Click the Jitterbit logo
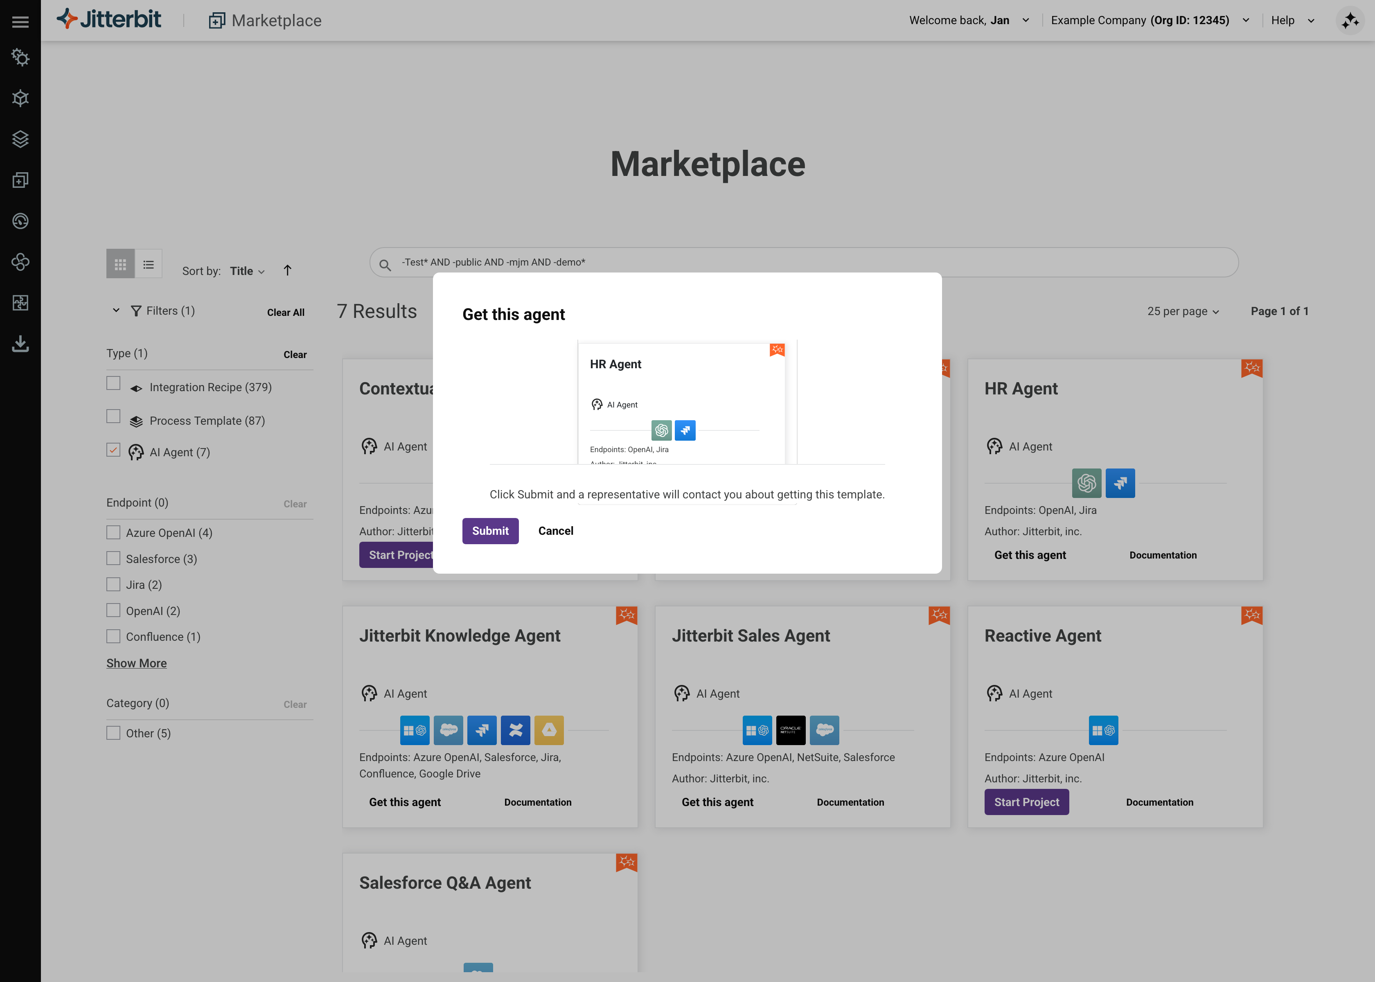 109,19
